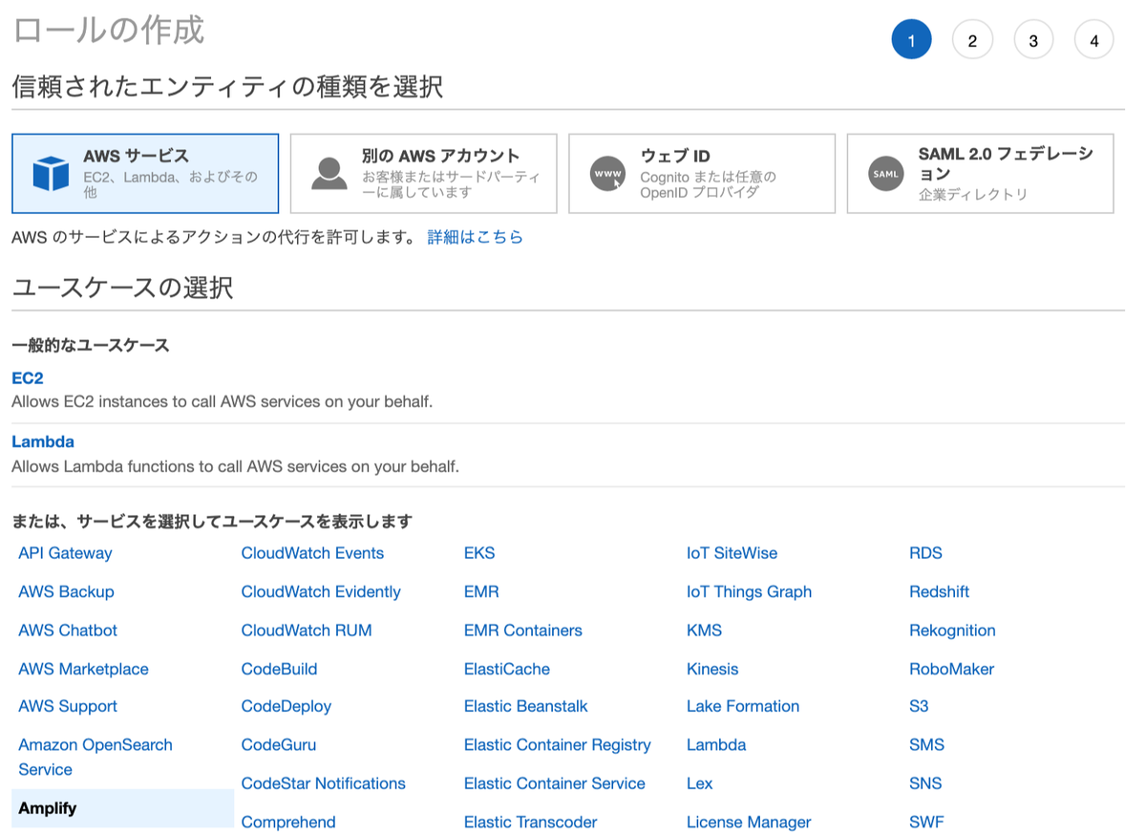Select CodeGuru service

[x=279, y=744]
